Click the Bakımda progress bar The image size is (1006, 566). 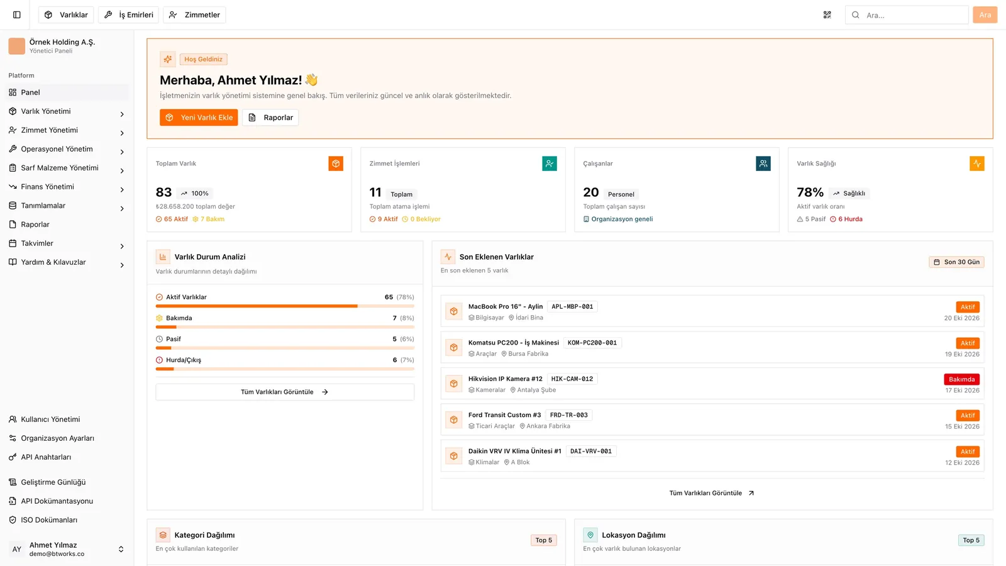pos(285,327)
